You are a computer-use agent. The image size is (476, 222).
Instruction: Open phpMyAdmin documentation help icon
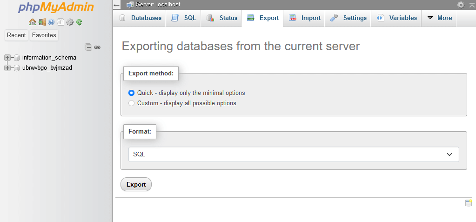click(51, 22)
